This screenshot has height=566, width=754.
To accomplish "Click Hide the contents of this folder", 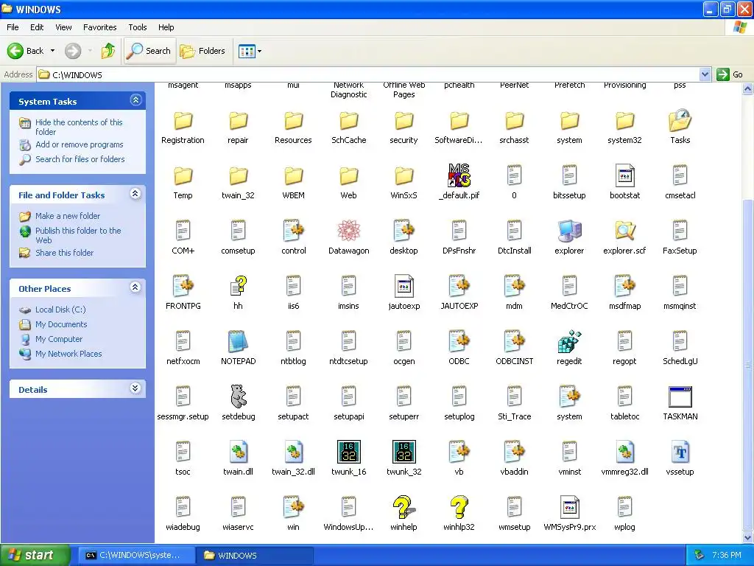I will tap(79, 127).
